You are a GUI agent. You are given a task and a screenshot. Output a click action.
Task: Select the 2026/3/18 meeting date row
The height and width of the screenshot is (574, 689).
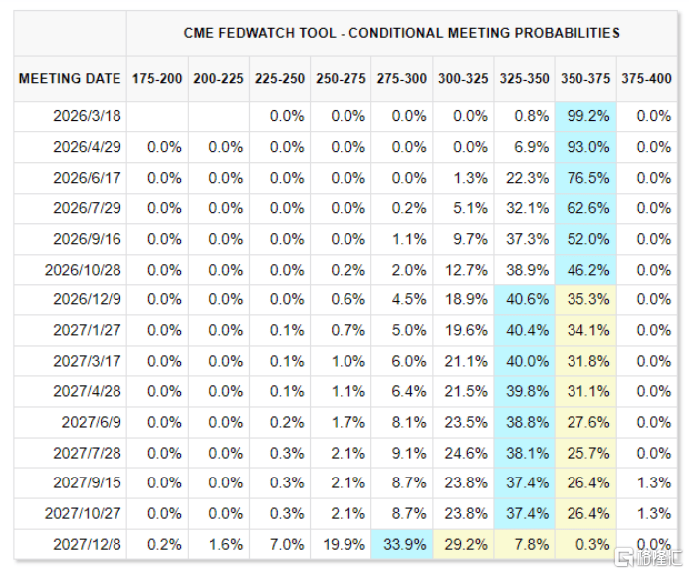[87, 116]
